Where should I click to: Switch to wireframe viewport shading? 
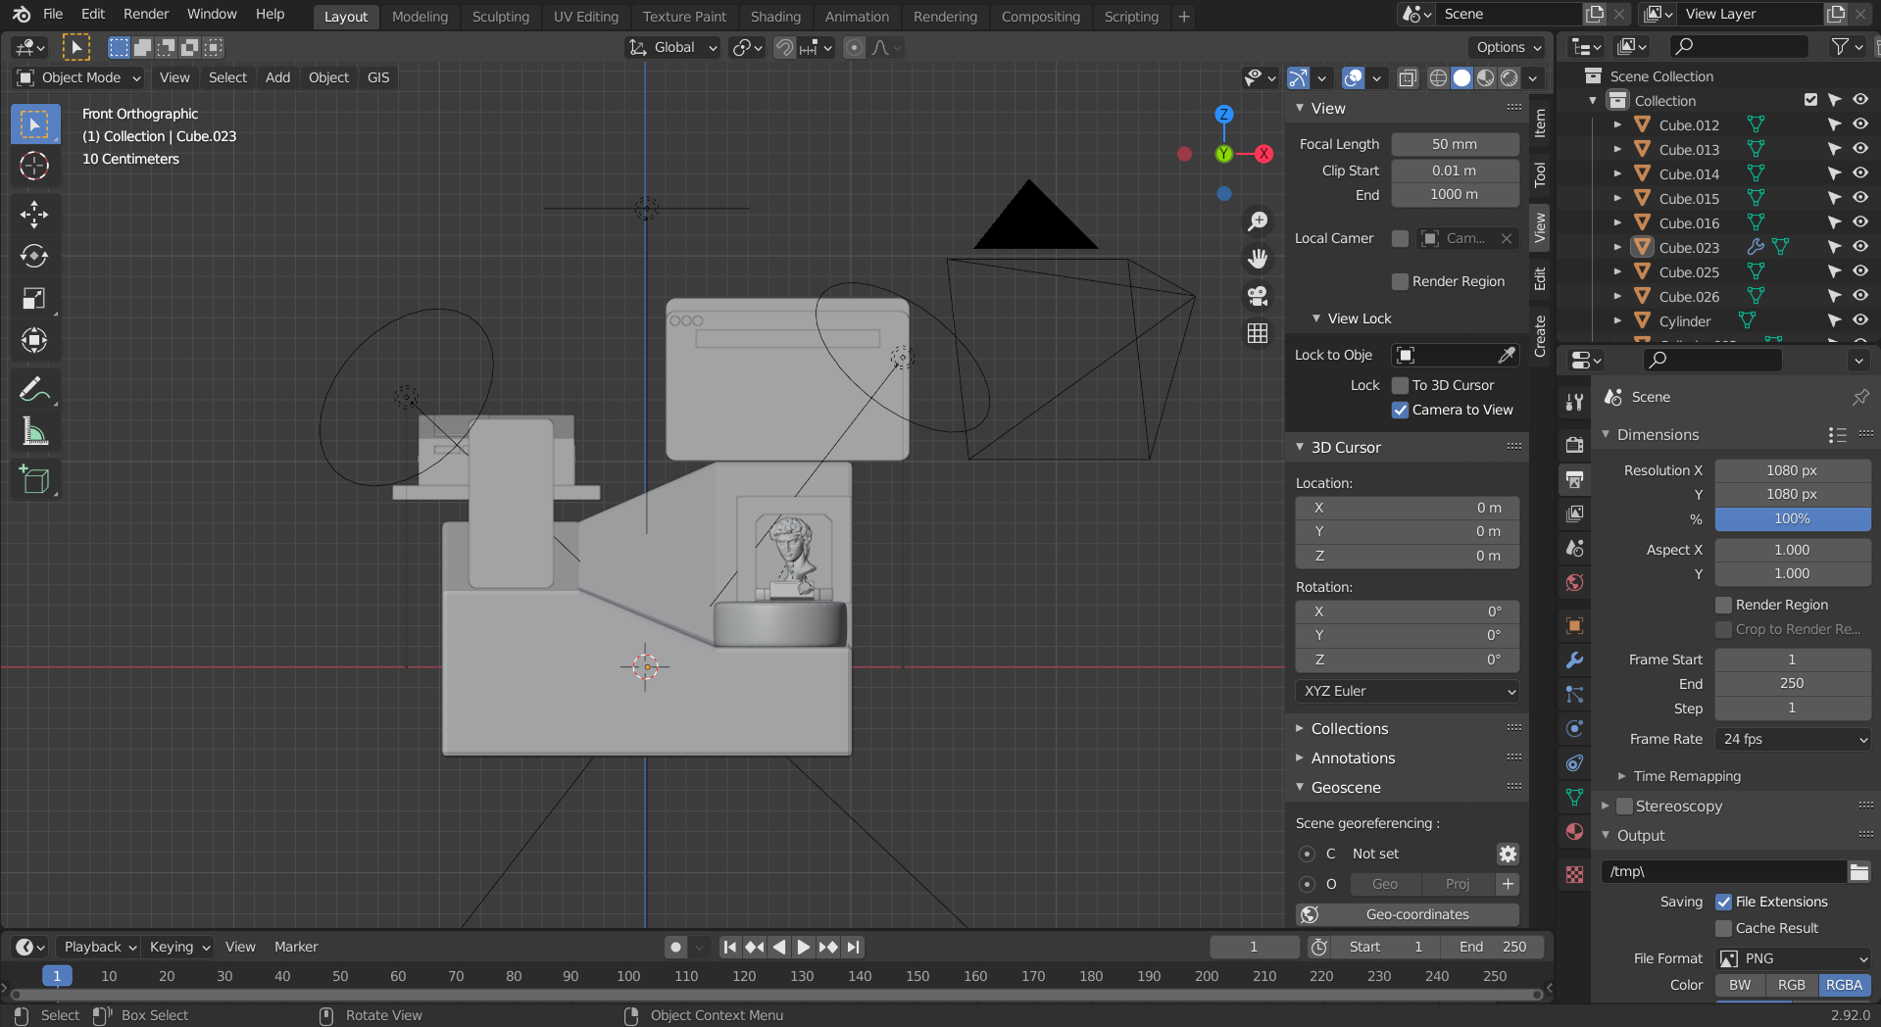click(x=1438, y=77)
